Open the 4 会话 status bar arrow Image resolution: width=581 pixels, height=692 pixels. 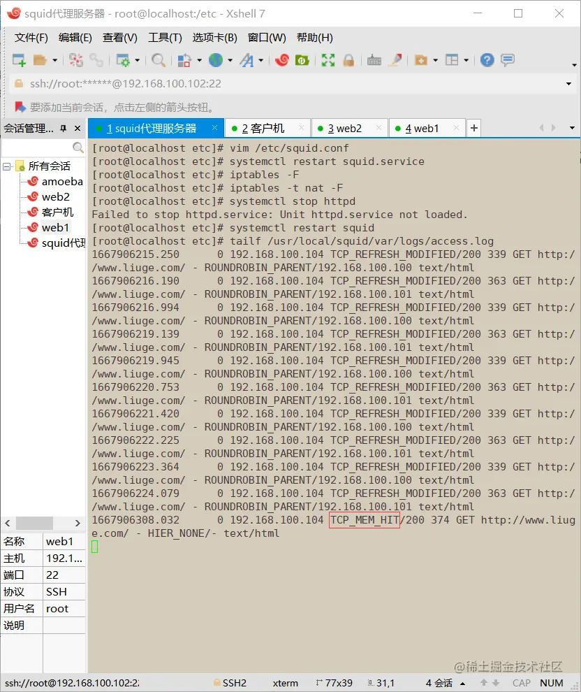pyautogui.click(x=462, y=683)
